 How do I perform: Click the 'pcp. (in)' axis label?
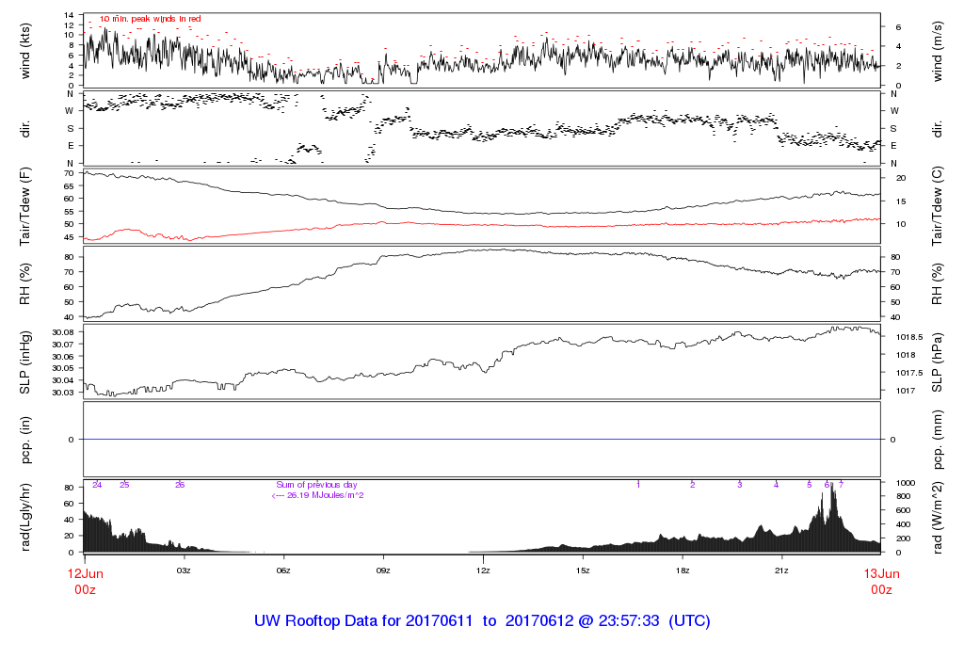click(x=25, y=440)
